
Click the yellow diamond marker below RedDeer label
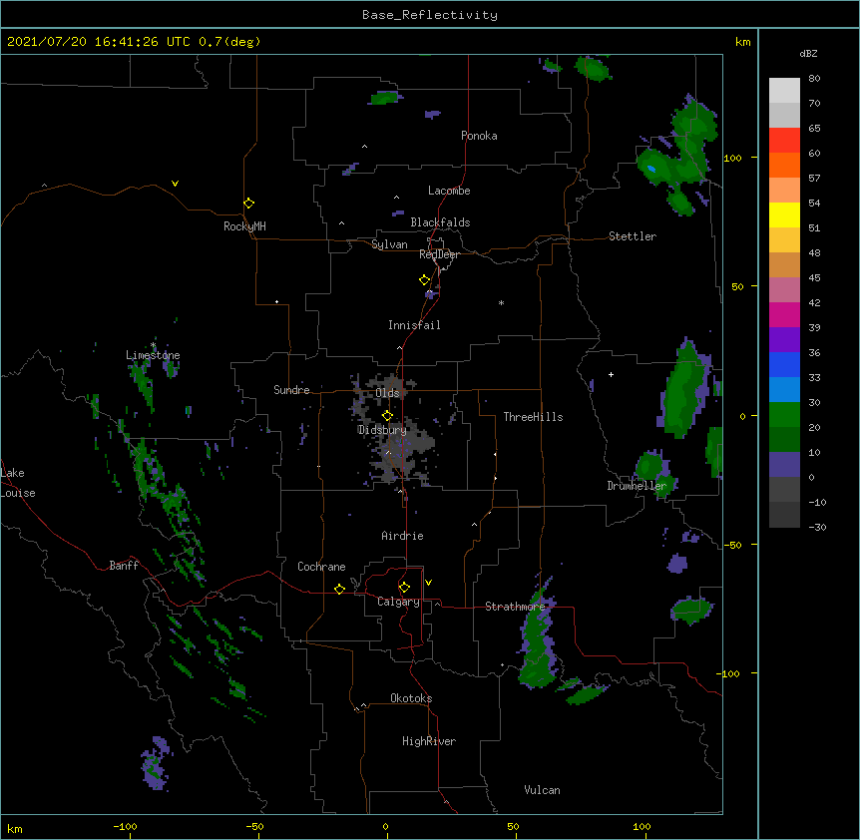424,280
